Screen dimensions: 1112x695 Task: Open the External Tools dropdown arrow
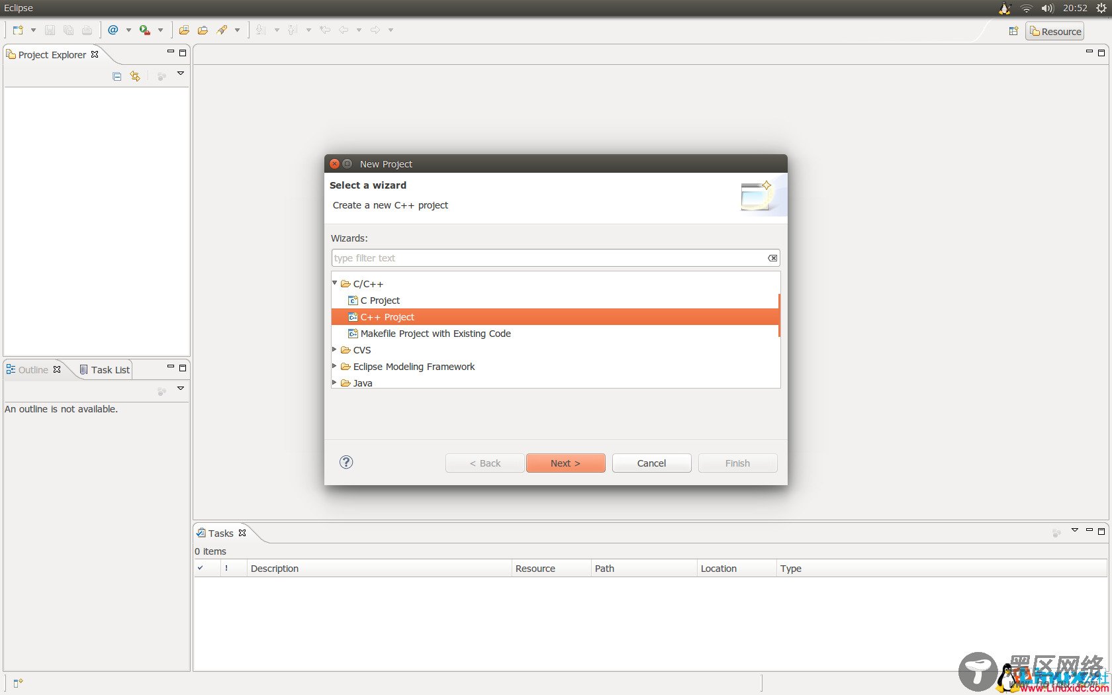tap(160, 30)
